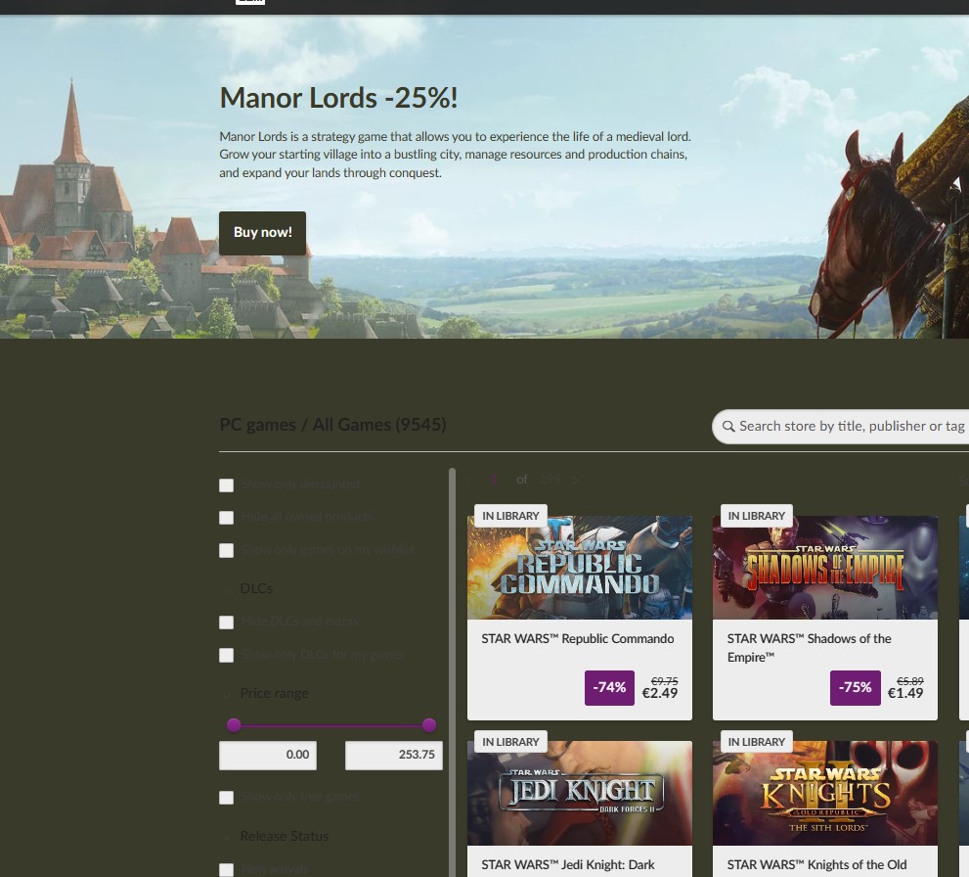The height and width of the screenshot is (877, 969).
Task: Open Jedi Knight Dark Forces II cover image
Action: [579, 794]
